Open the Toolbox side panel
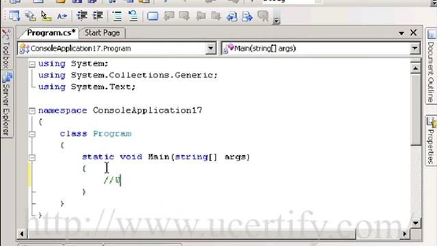The height and width of the screenshot is (246, 437). coord(6,49)
